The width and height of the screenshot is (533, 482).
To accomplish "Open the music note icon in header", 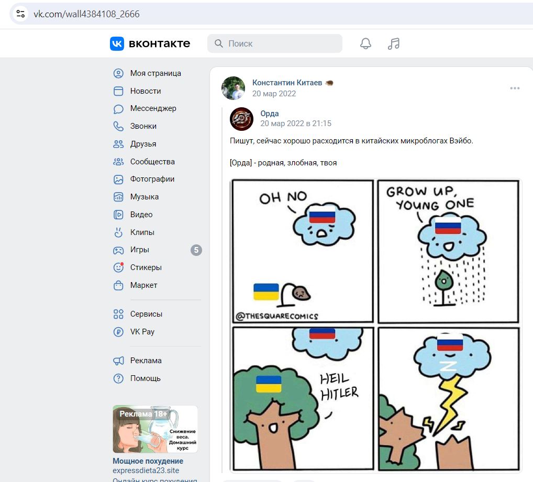I will [394, 43].
